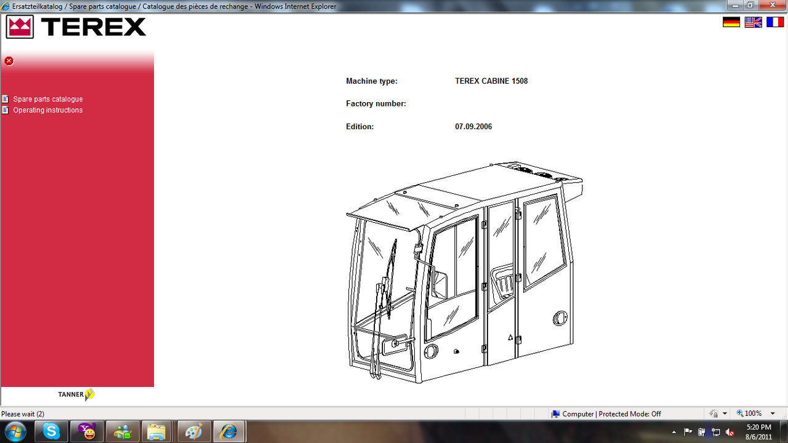The width and height of the screenshot is (788, 443).
Task: Switch to Internet Explorer taskbar button
Action: pyautogui.click(x=229, y=432)
